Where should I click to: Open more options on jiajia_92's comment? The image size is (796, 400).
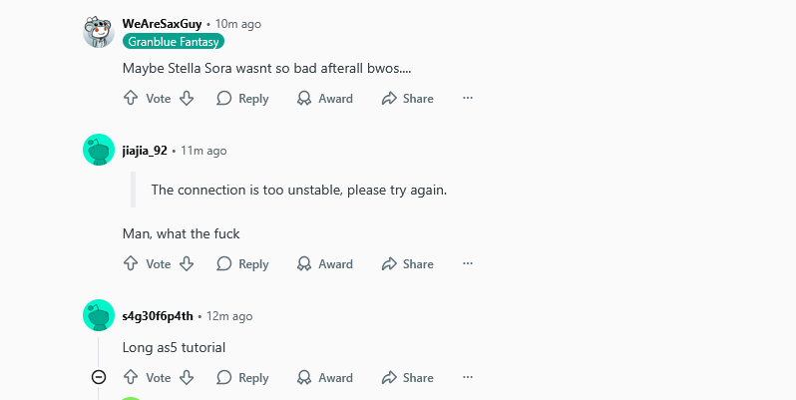[468, 263]
